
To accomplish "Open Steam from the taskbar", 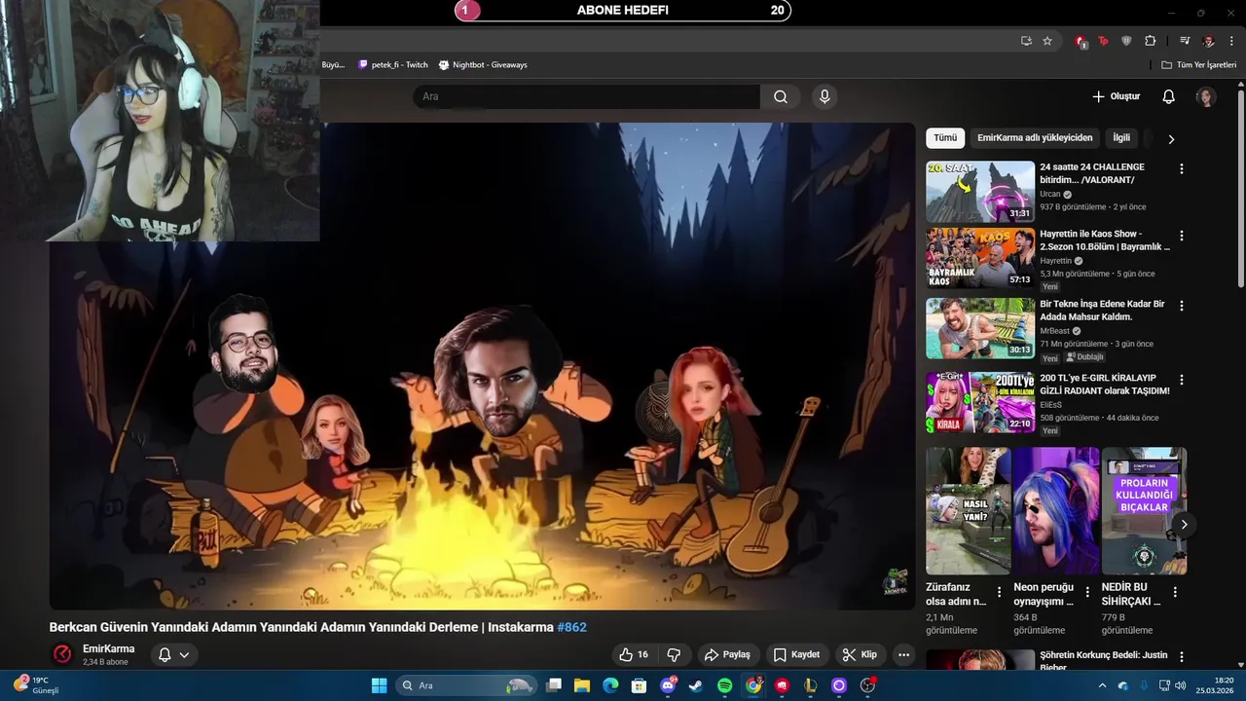I will pyautogui.click(x=696, y=685).
